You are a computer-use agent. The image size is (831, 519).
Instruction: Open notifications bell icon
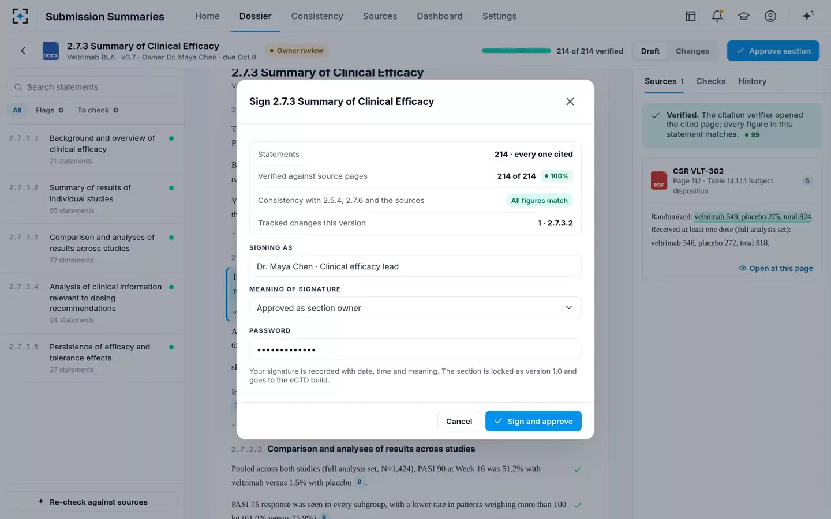[717, 16]
